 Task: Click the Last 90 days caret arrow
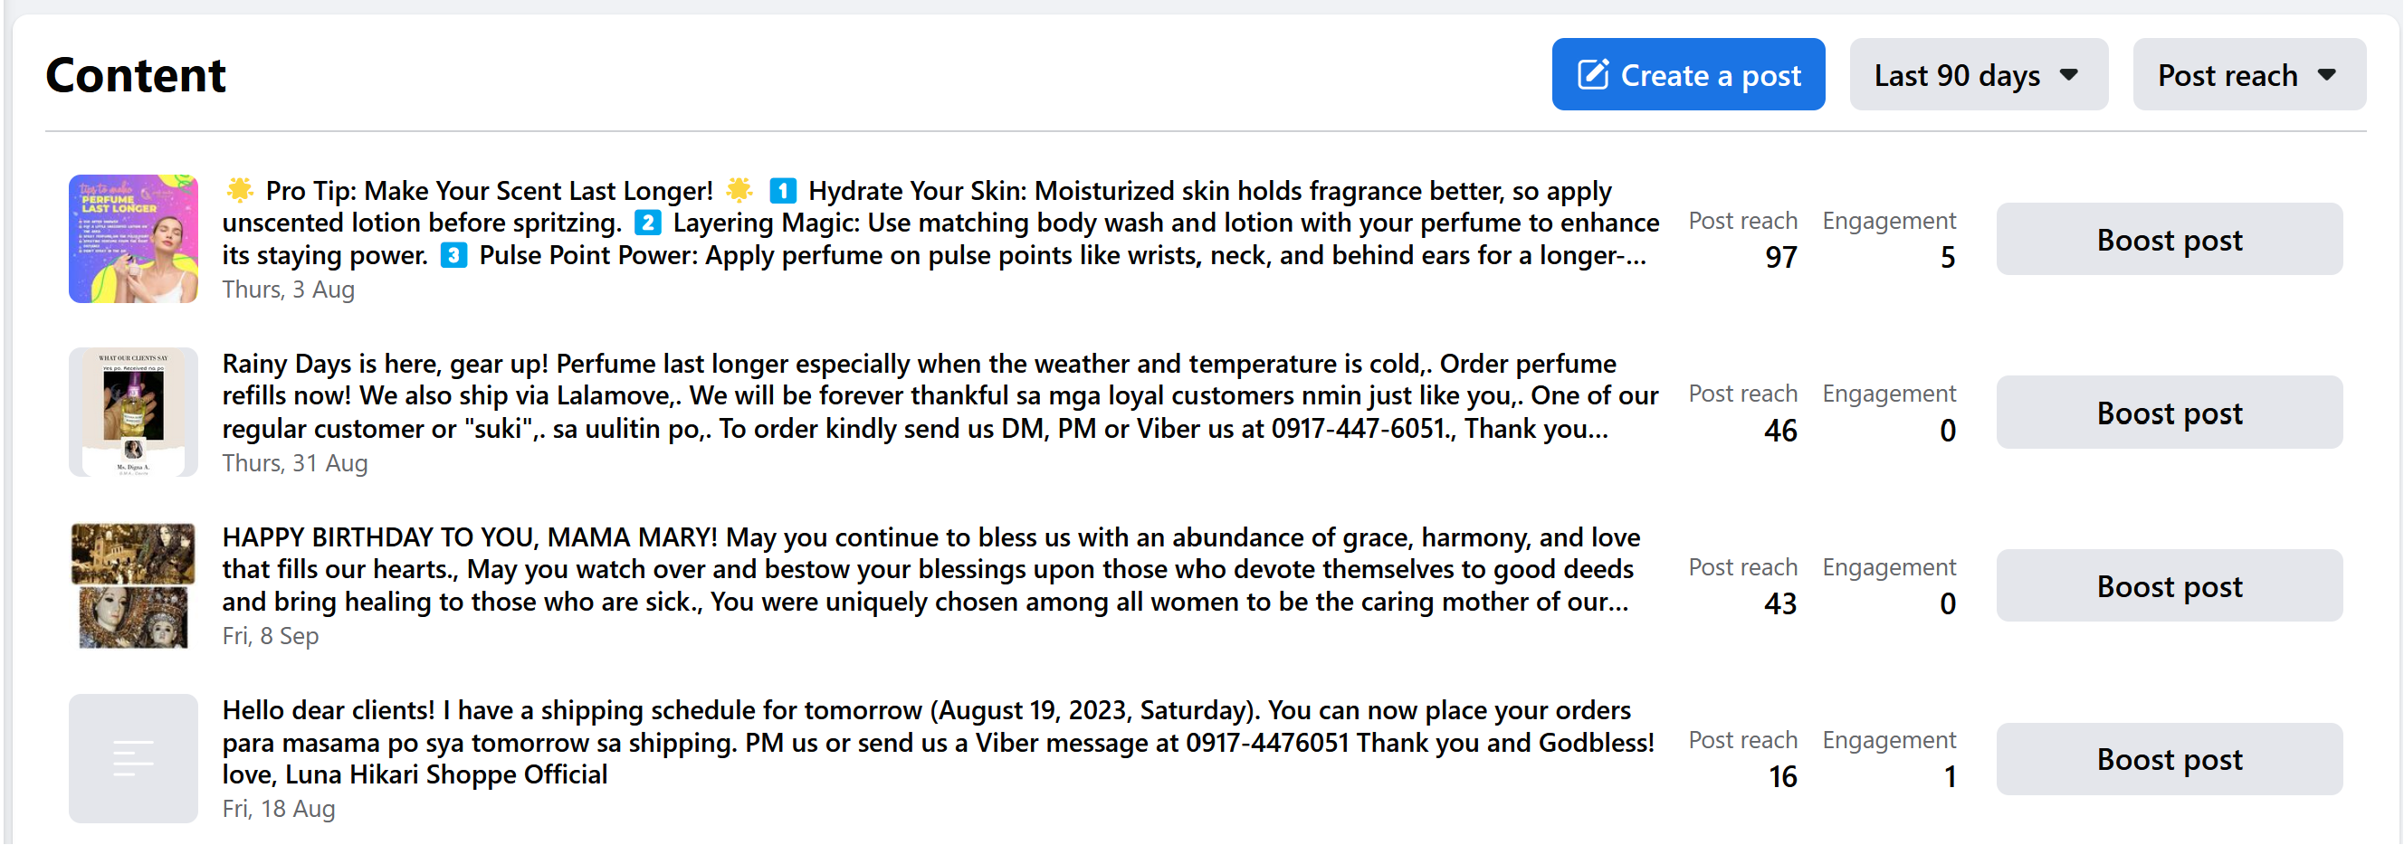tap(2068, 74)
